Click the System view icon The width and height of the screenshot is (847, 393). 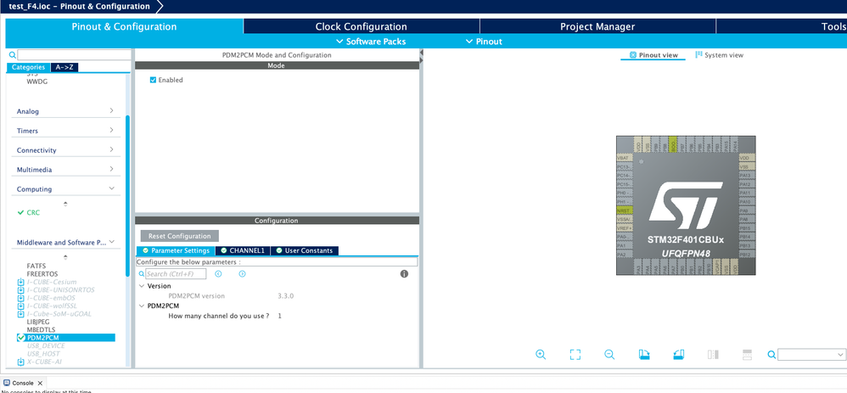point(699,54)
